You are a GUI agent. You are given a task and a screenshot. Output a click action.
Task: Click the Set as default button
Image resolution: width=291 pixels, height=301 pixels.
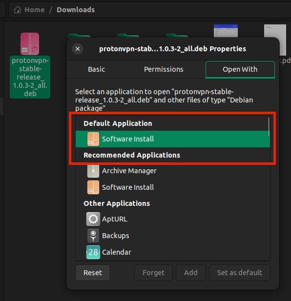click(240, 273)
